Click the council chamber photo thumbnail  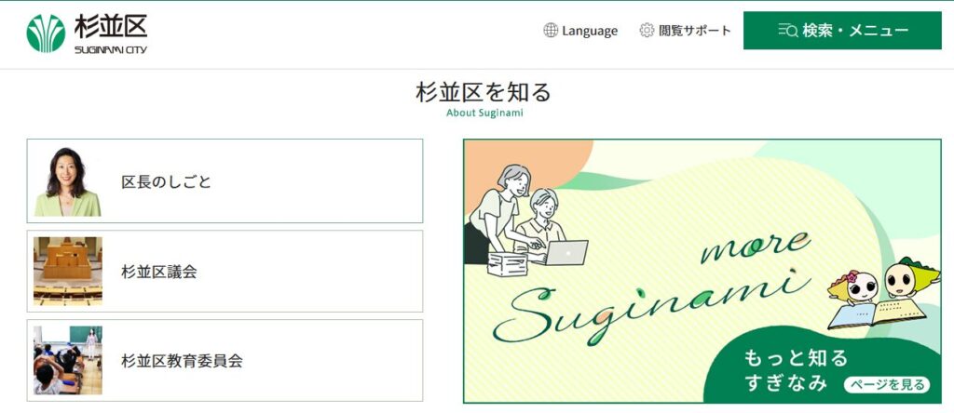tap(67, 271)
